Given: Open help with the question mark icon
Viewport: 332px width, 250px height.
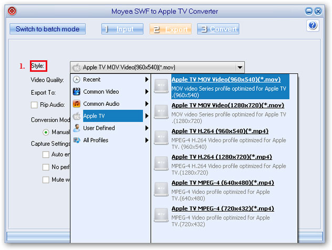Looking at the screenshot, I should (x=313, y=26).
